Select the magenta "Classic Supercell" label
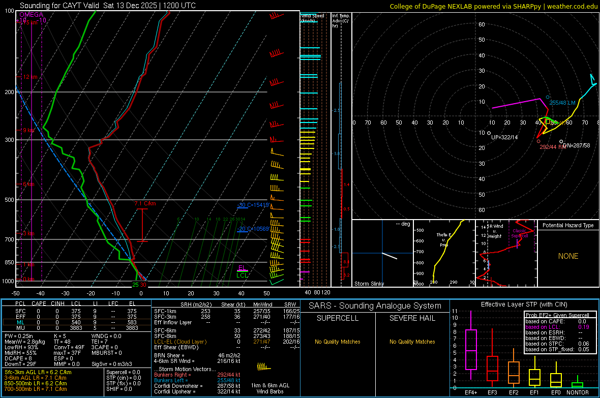Screen dimensions: 600x398 (519, 233)
